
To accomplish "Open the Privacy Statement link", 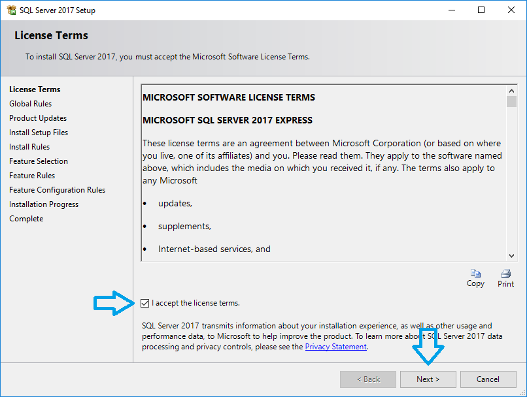I will [335, 347].
